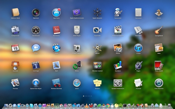Open the purple folder icon in Dock
Viewport: 175px width, 109px height.
[44, 106]
